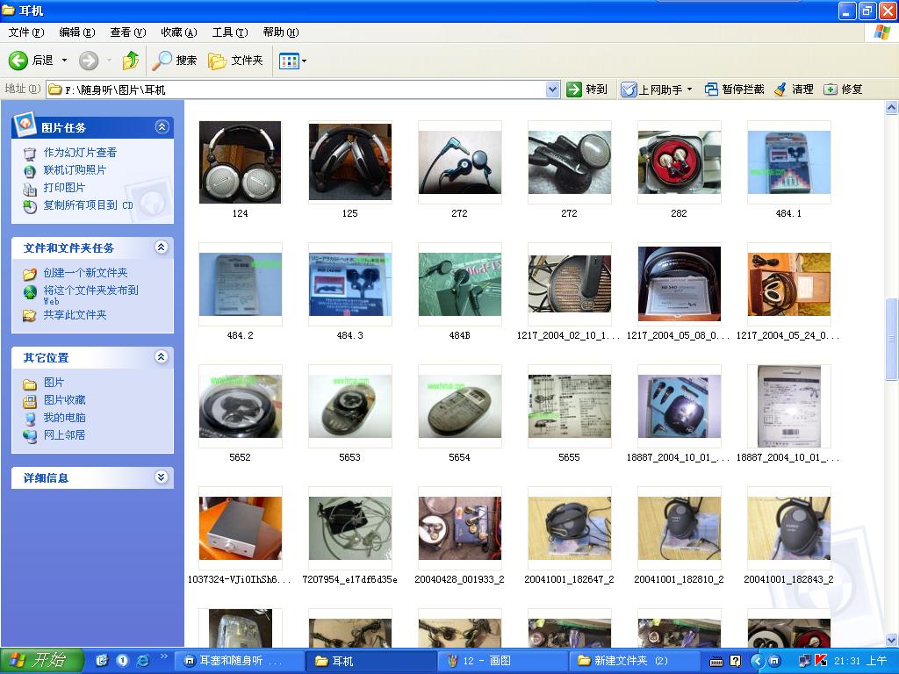Open 我的电脑 in other places
The width and height of the screenshot is (899, 674).
coord(64,418)
